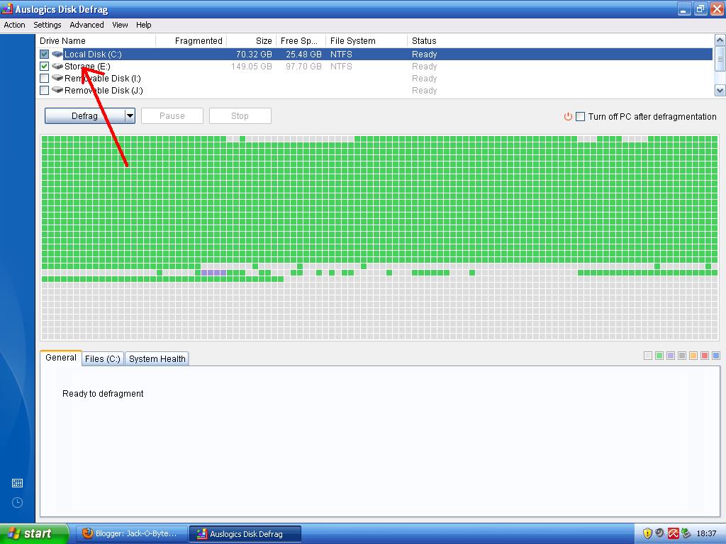Open the cluster map grid sidebar icon
The image size is (726, 544).
pos(17,483)
